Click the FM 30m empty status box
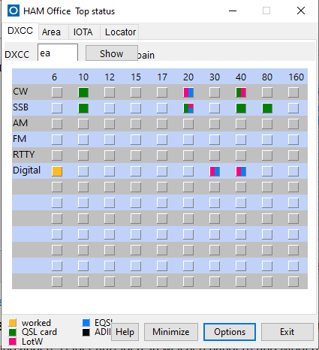This screenshot has width=319, height=350. (x=215, y=140)
